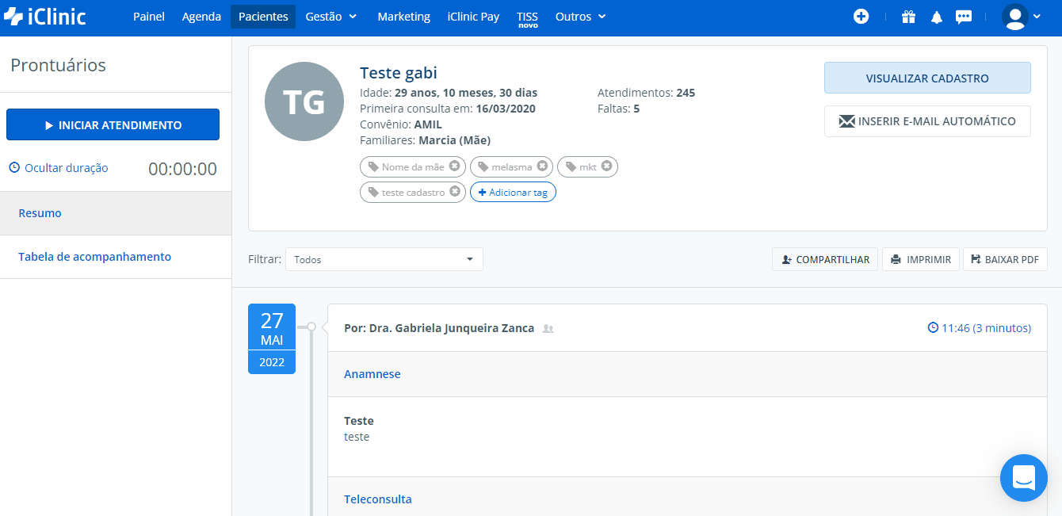Download the record with Baixar PDF
The height and width of the screenshot is (516, 1062).
click(x=1005, y=259)
